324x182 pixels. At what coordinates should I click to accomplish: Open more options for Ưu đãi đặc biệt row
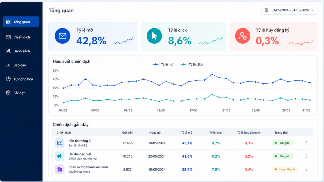pos(307,156)
